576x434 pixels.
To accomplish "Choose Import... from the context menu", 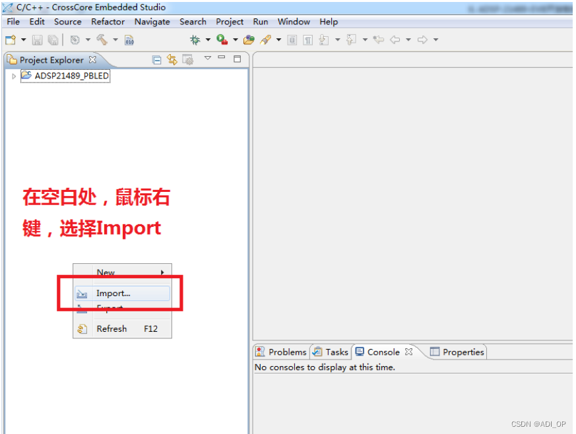I will [x=122, y=294].
